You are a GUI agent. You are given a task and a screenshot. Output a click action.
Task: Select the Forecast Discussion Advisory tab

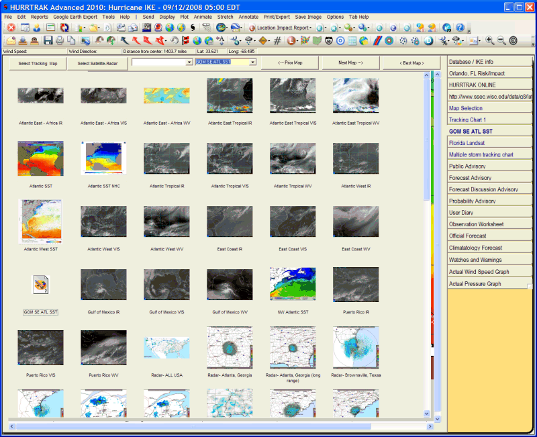(483, 189)
